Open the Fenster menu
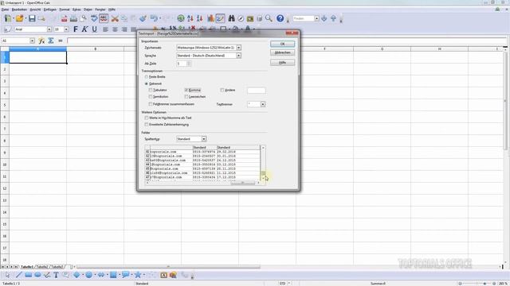 [x=100, y=10]
